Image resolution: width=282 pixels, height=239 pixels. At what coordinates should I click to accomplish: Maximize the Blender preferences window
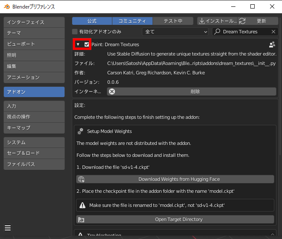click(x=253, y=7)
